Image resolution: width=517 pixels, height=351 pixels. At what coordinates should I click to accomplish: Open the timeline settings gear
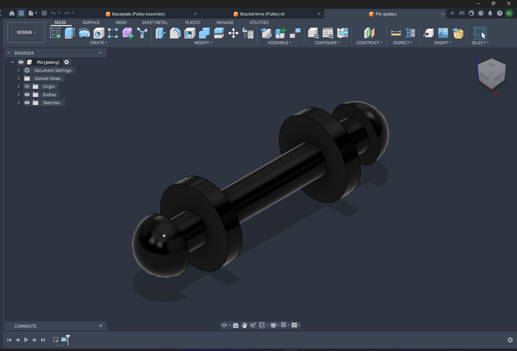(x=510, y=340)
